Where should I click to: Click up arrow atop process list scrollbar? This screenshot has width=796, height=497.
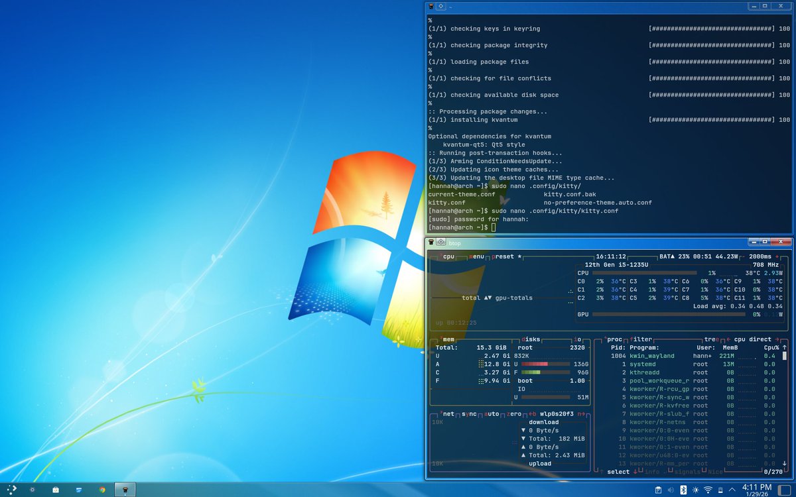coord(785,347)
